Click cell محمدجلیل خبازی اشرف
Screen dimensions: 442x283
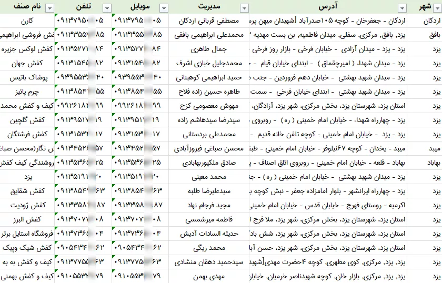pos(209,63)
